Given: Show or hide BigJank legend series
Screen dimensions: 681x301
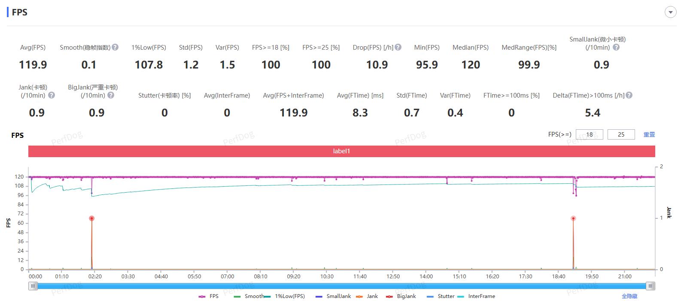Looking at the screenshot, I should point(401,296).
